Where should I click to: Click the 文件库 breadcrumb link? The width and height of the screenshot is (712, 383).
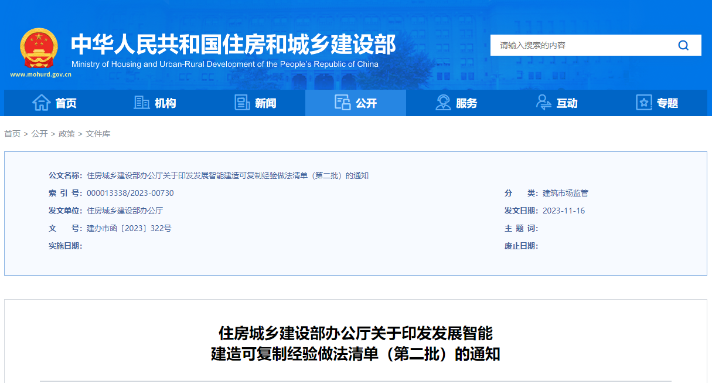tap(98, 134)
